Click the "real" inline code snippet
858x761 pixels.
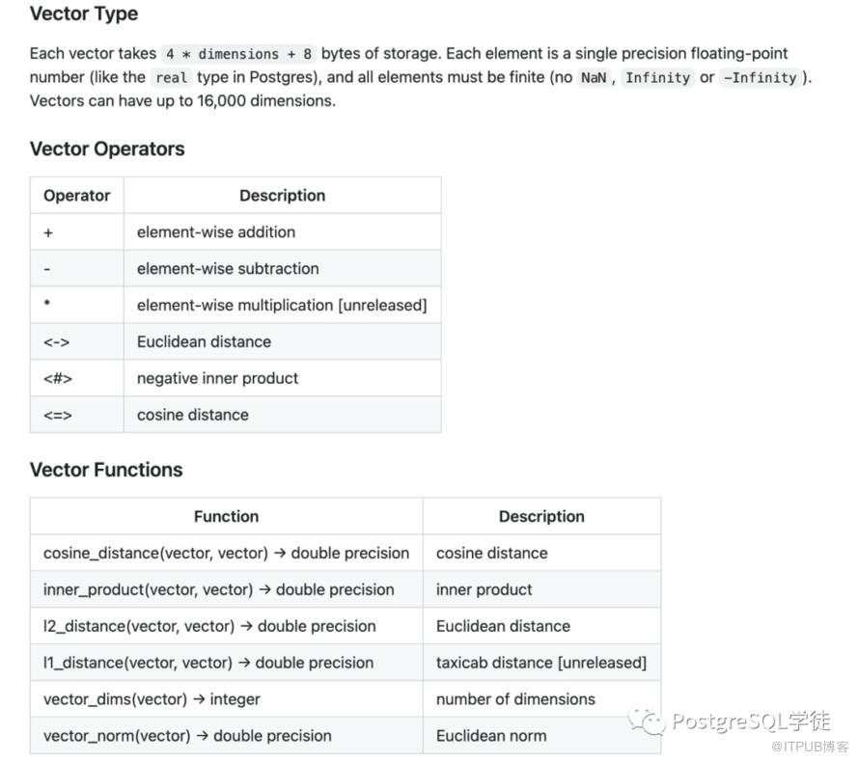point(171,78)
